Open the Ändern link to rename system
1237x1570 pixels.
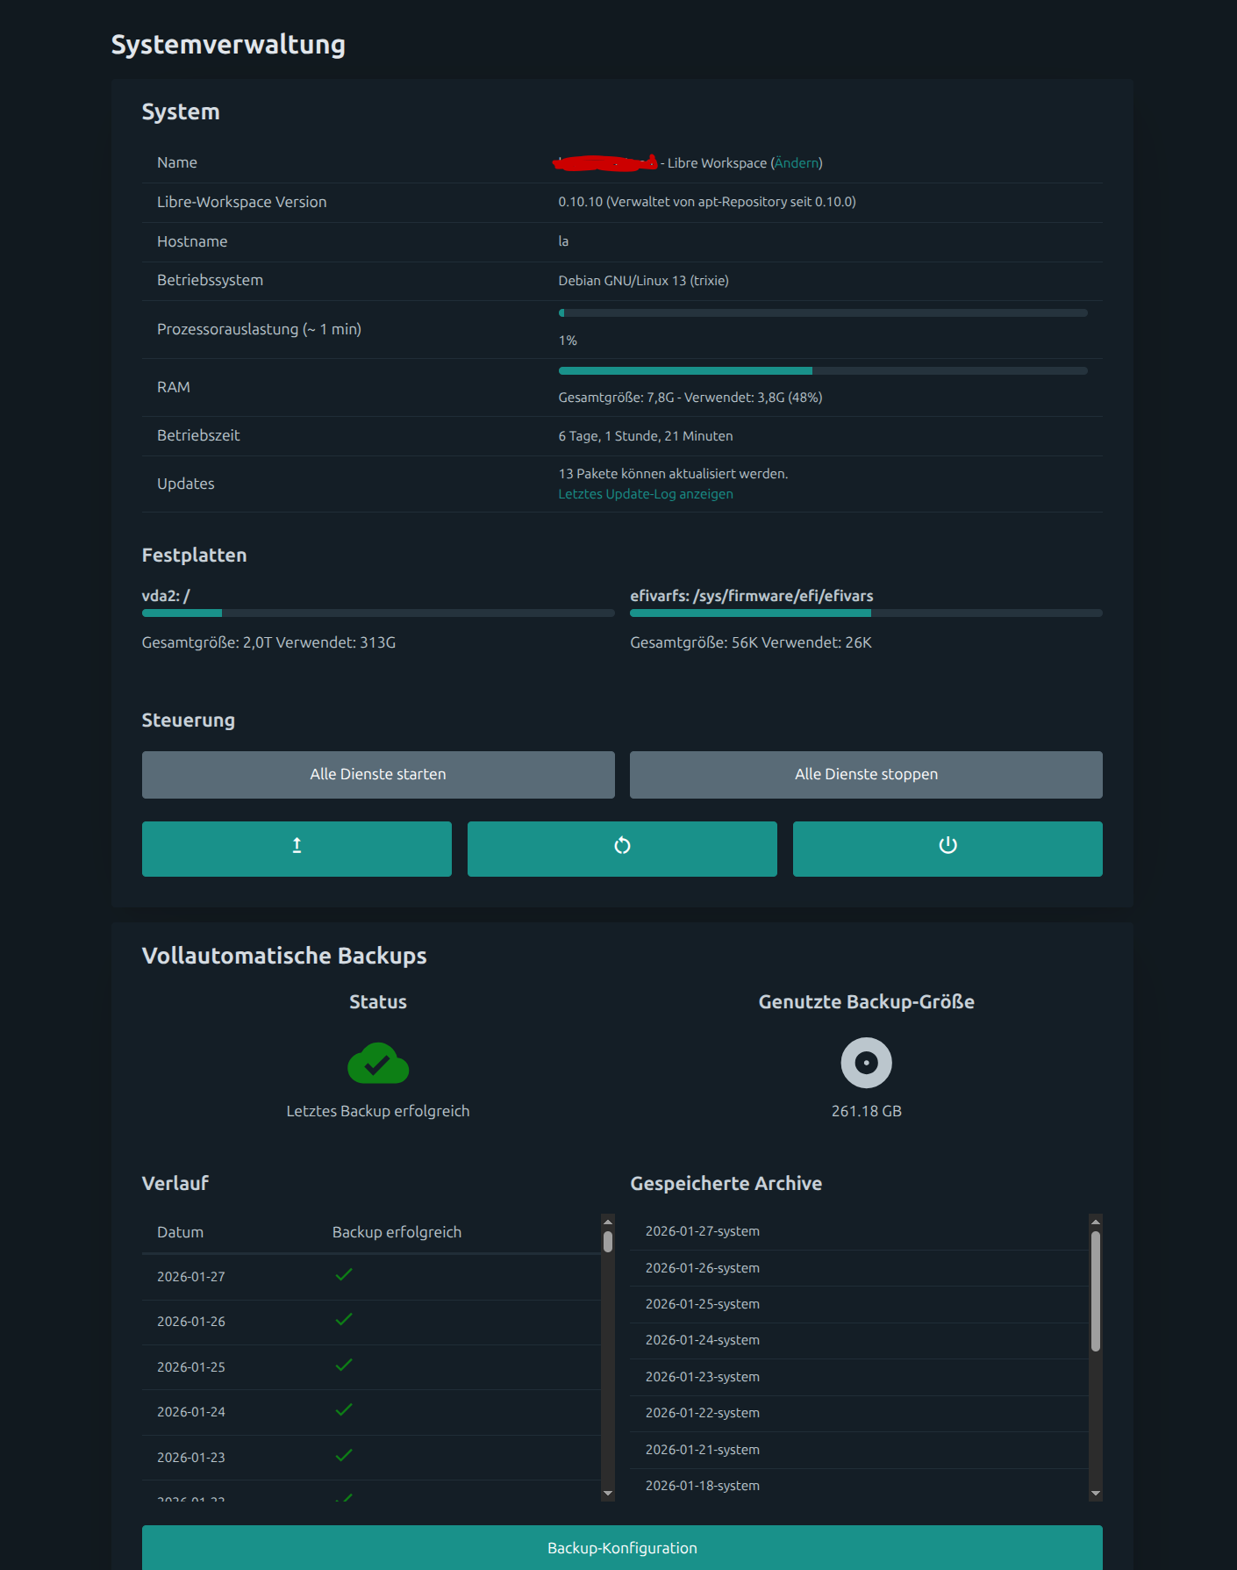coord(797,163)
